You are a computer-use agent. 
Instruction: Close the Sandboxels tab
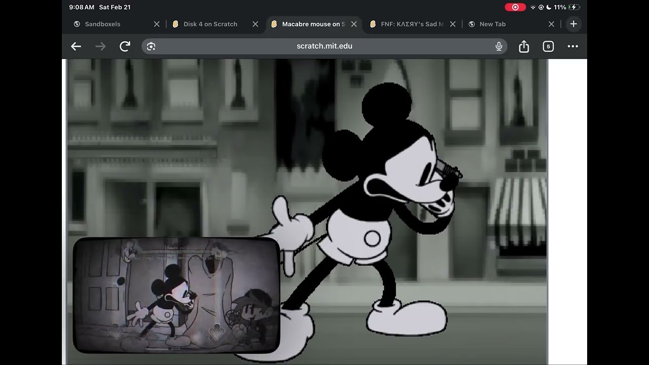pos(157,24)
